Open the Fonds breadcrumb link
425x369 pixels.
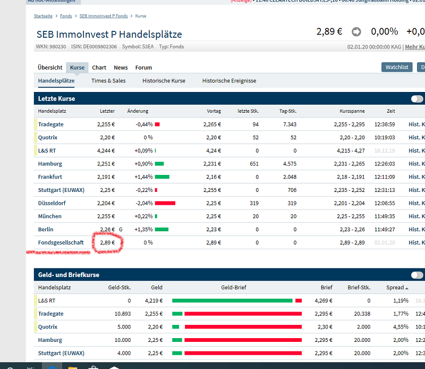tap(66, 16)
